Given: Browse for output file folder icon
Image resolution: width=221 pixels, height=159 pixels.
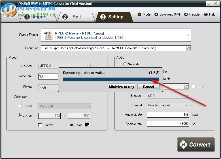Looking at the screenshot, I should [188, 48].
